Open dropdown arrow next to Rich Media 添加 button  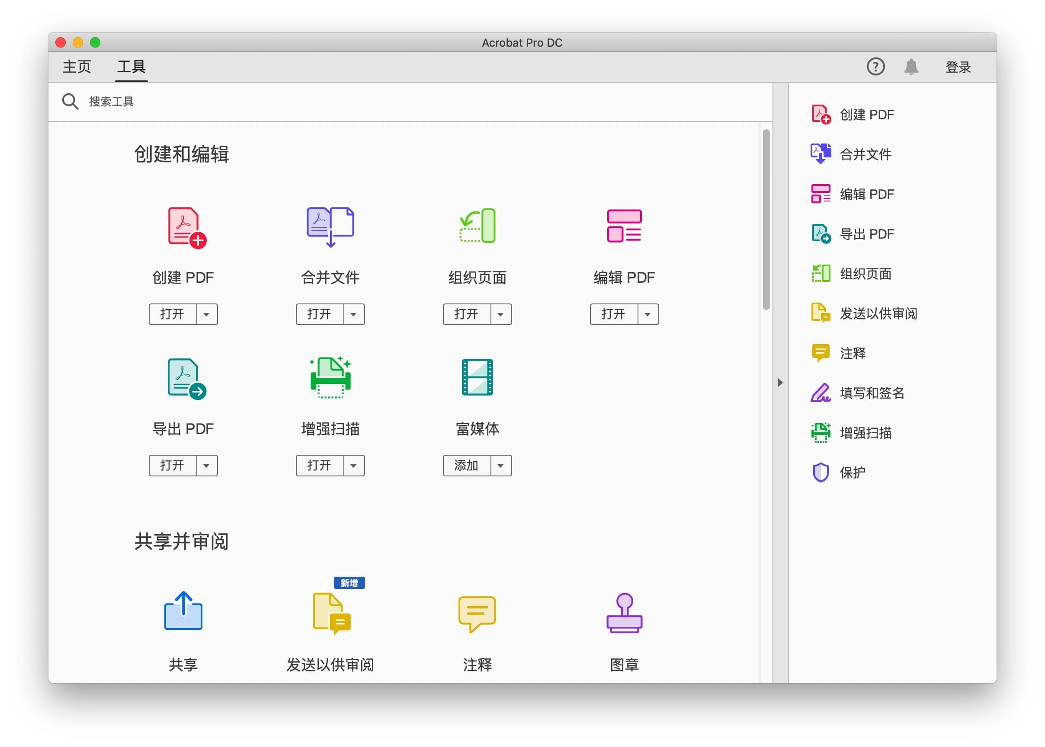point(500,466)
